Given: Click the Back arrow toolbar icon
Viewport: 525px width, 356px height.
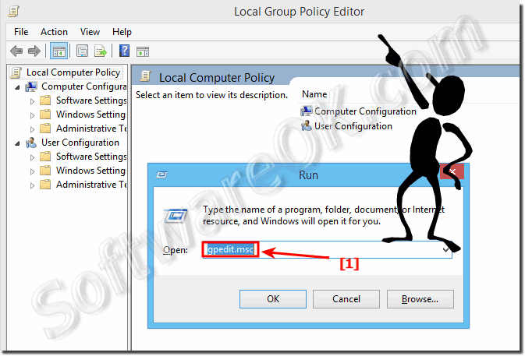Looking at the screenshot, I should [x=16, y=51].
